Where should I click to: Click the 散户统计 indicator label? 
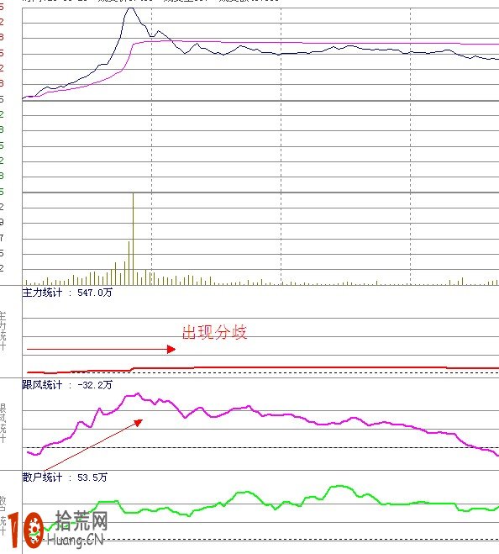42,477
